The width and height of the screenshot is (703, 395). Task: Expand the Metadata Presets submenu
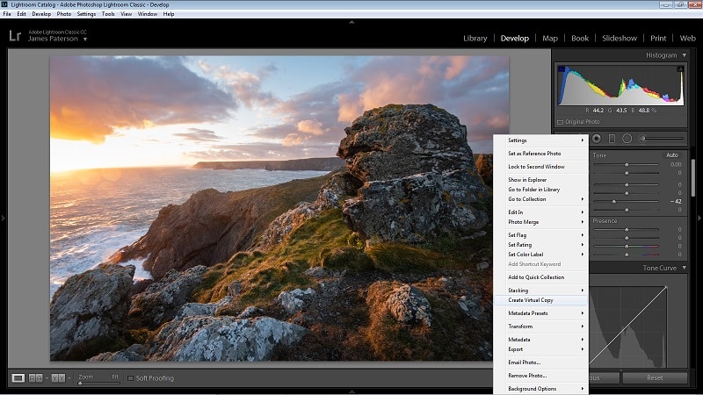(x=541, y=313)
